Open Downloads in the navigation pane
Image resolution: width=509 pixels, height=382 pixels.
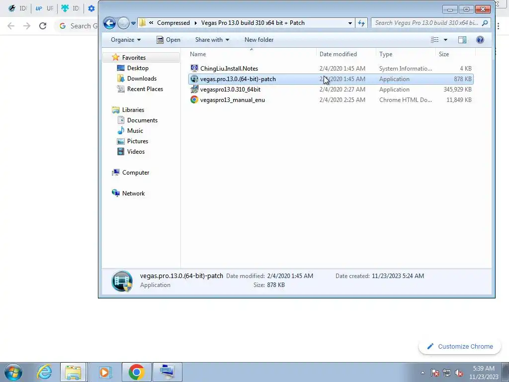click(x=142, y=78)
